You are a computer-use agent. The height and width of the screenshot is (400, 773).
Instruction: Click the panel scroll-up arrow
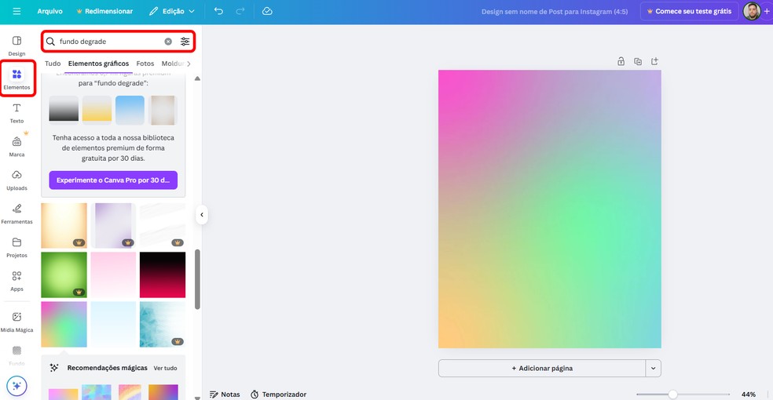198,78
